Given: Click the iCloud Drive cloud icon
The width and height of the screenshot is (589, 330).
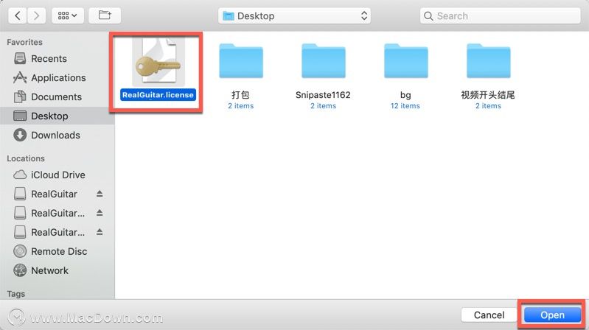Looking at the screenshot, I should (x=20, y=175).
